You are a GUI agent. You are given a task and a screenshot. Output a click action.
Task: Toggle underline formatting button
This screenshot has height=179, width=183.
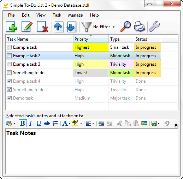[39, 123]
